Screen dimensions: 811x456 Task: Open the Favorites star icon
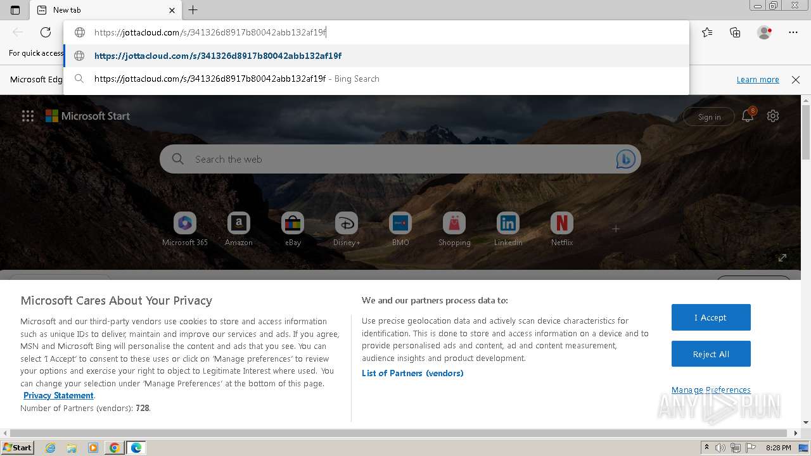tap(707, 32)
